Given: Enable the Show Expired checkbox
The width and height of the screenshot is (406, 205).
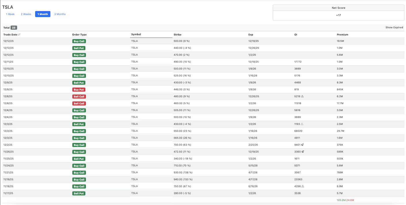Looking at the screenshot, I should pos(385,28).
